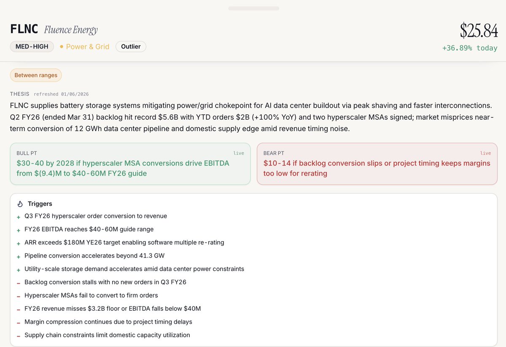This screenshot has height=347, width=506.
Task: Click the $25.84 price
Action: tap(479, 30)
